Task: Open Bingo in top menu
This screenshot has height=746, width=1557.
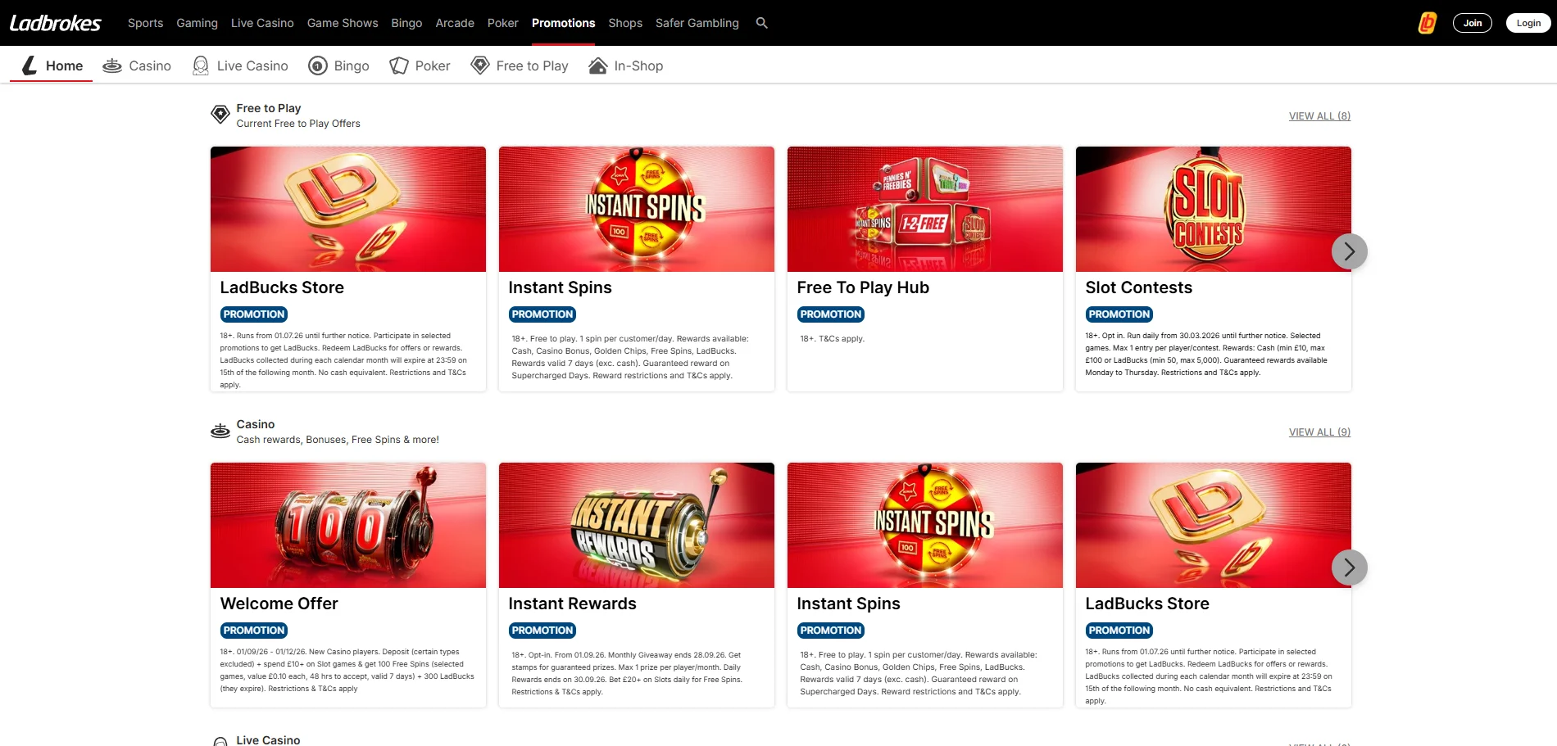Action: click(406, 23)
